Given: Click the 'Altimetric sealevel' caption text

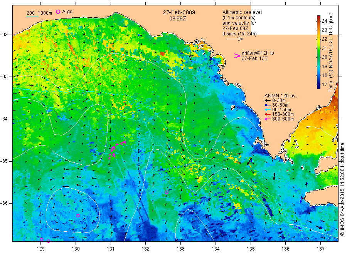Looking at the screenshot, I should pos(242,12).
